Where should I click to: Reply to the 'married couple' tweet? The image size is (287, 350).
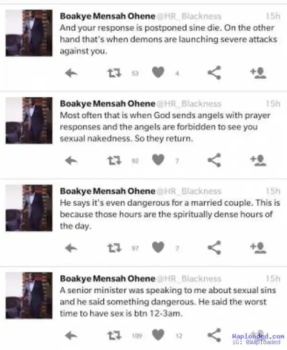click(71, 247)
